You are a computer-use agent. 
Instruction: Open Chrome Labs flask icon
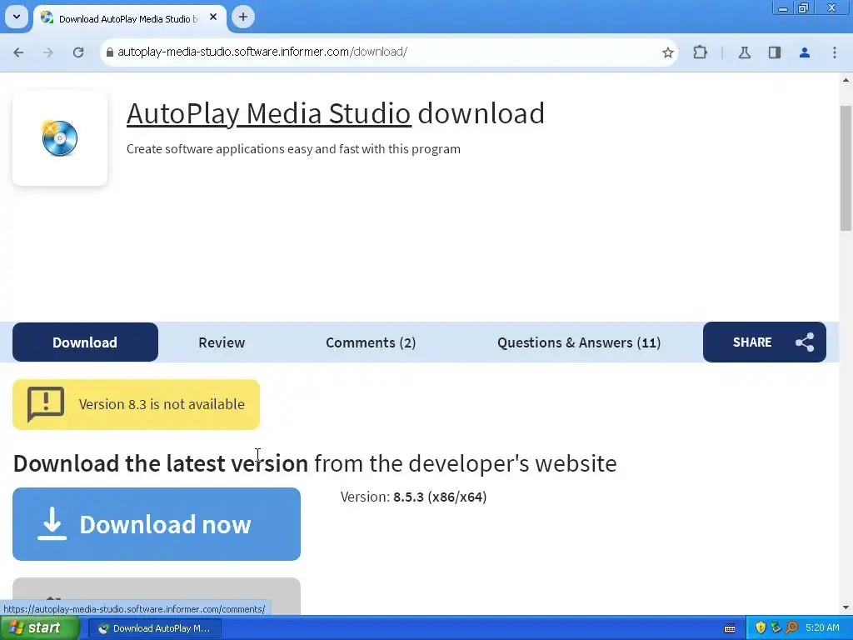(745, 52)
